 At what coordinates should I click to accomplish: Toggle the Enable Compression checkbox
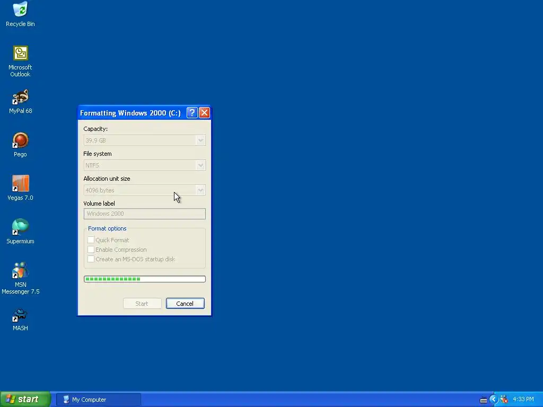91,250
